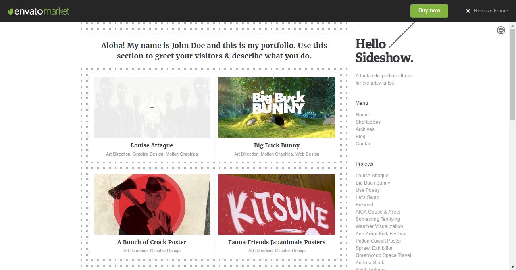Open the Patton Oswalt Poster project link
This screenshot has width=516, height=270.
coord(378,241)
